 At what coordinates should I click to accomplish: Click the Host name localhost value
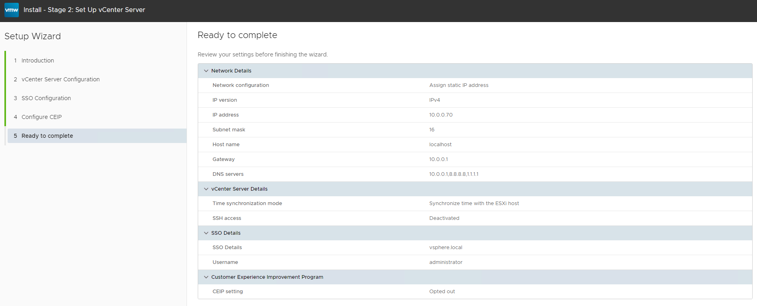click(x=440, y=145)
